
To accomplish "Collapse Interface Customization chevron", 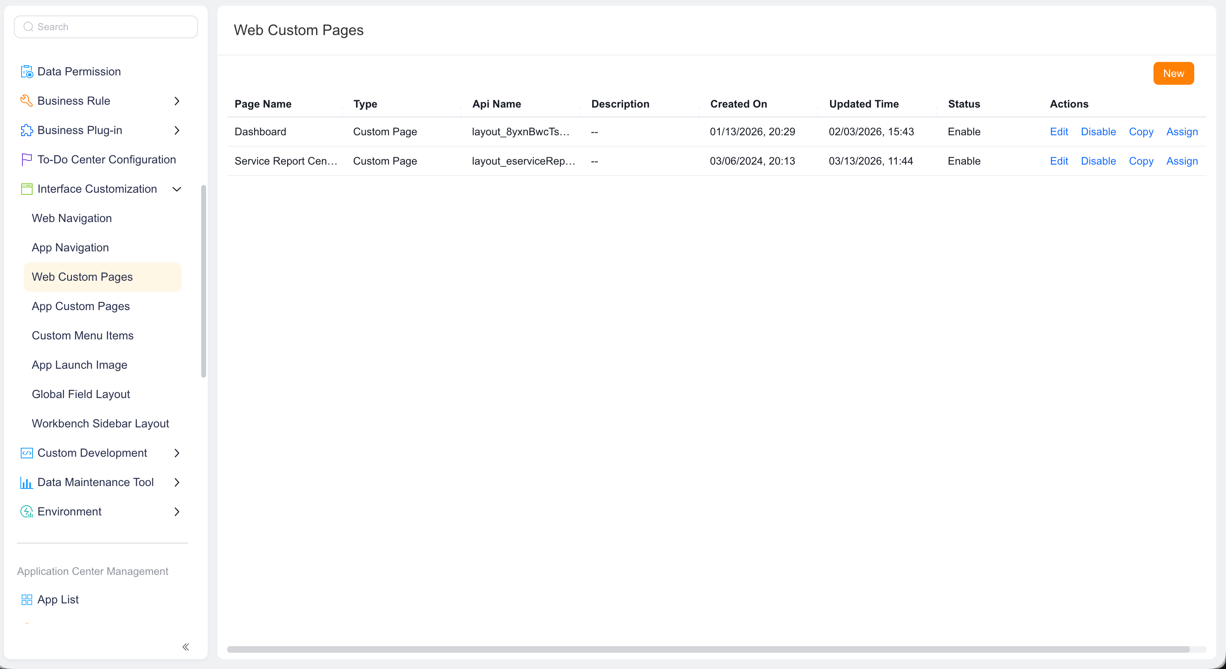I will pyautogui.click(x=177, y=189).
